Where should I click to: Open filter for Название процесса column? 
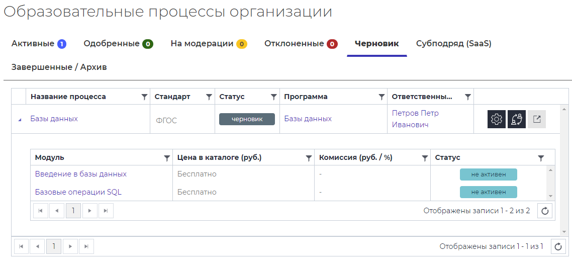pos(144,97)
